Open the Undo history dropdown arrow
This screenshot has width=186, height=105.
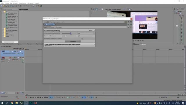tap(26, 6)
